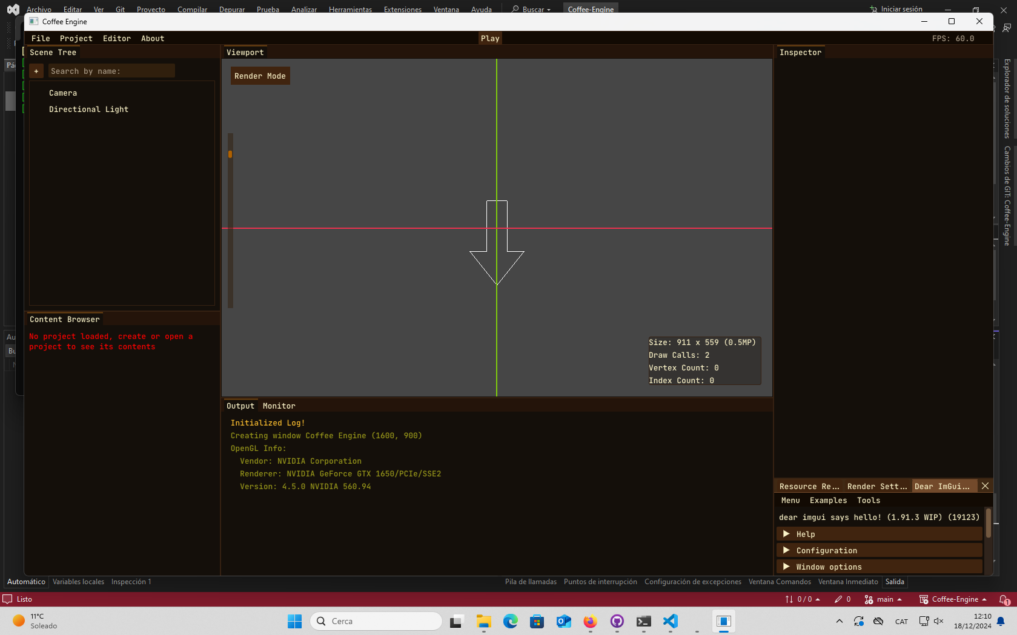Switch to the Monitor tab
Viewport: 1017px width, 635px height.
coord(279,406)
